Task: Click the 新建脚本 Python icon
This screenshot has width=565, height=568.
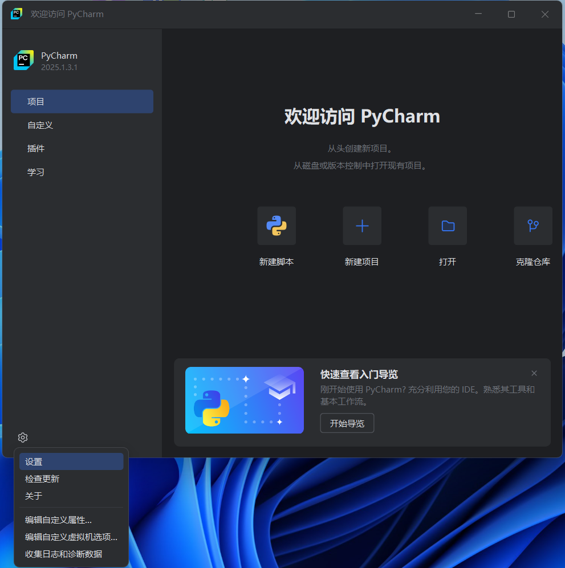Action: 277,226
